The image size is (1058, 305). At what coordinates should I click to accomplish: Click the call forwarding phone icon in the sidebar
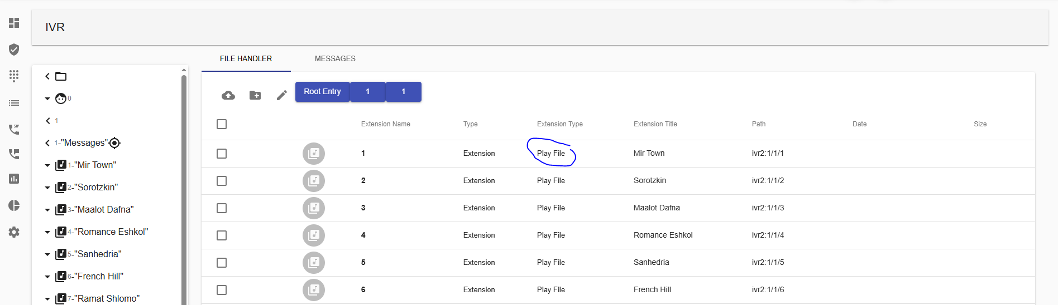click(x=14, y=154)
